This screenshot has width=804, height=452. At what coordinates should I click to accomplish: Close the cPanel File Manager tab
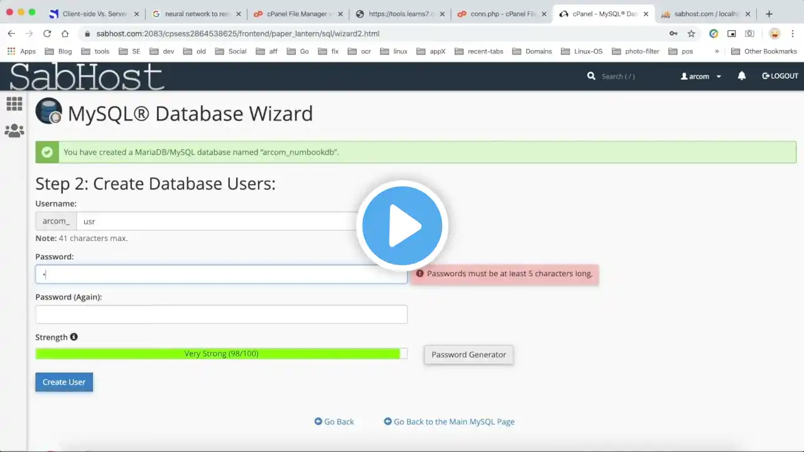click(341, 14)
